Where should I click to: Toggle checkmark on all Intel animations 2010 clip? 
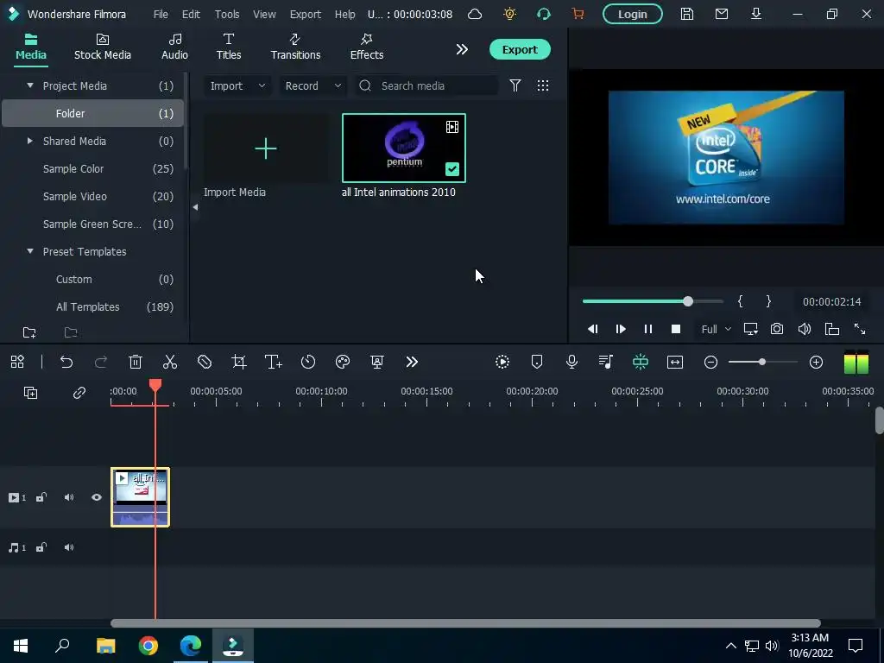click(452, 169)
